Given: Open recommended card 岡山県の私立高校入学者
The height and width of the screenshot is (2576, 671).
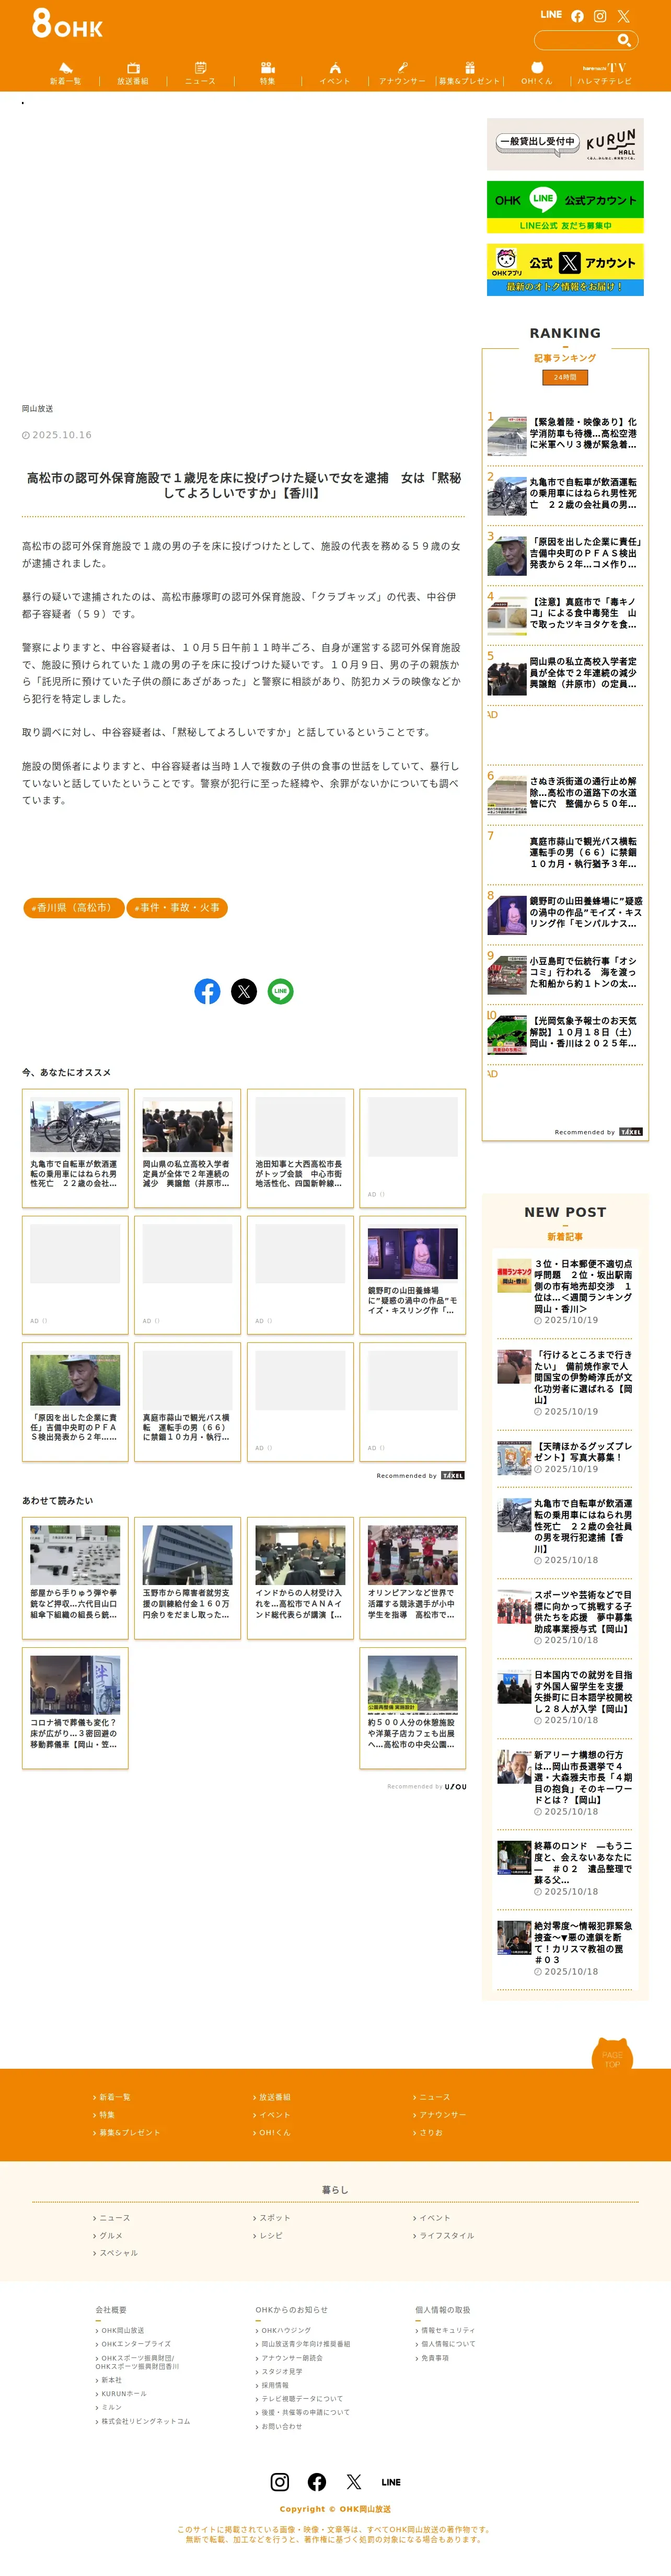Looking at the screenshot, I should pos(187,1148).
